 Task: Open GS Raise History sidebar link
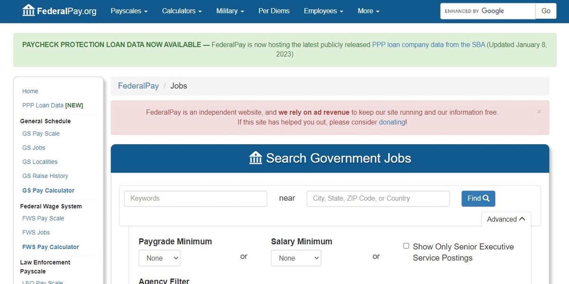click(45, 176)
